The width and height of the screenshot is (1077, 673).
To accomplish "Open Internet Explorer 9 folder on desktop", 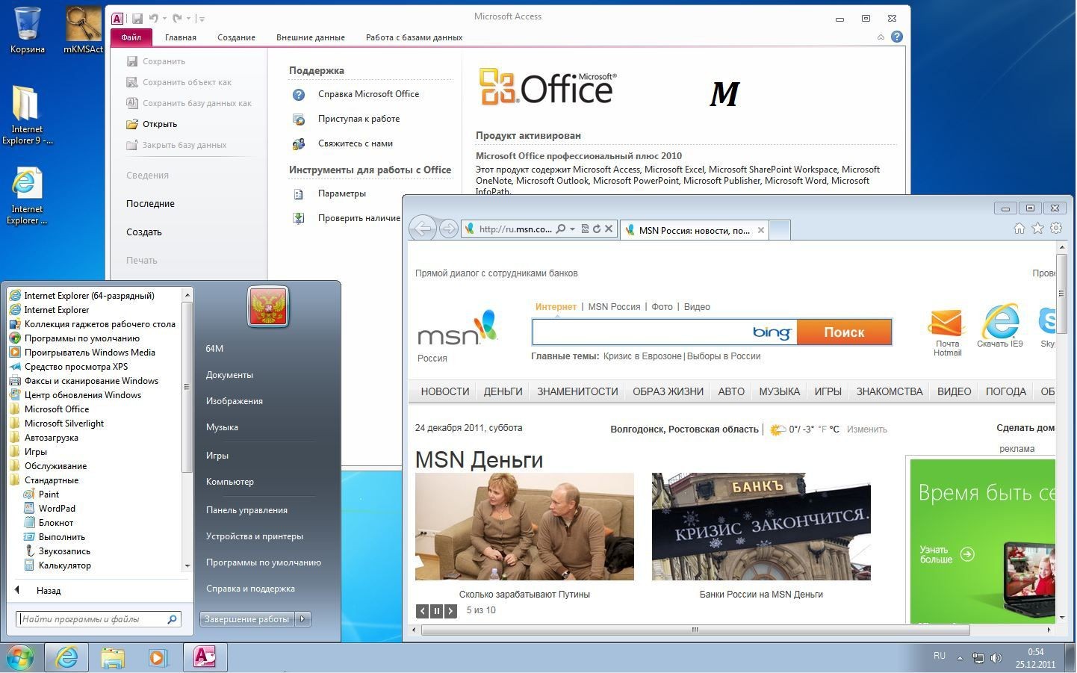I will click(27, 114).
